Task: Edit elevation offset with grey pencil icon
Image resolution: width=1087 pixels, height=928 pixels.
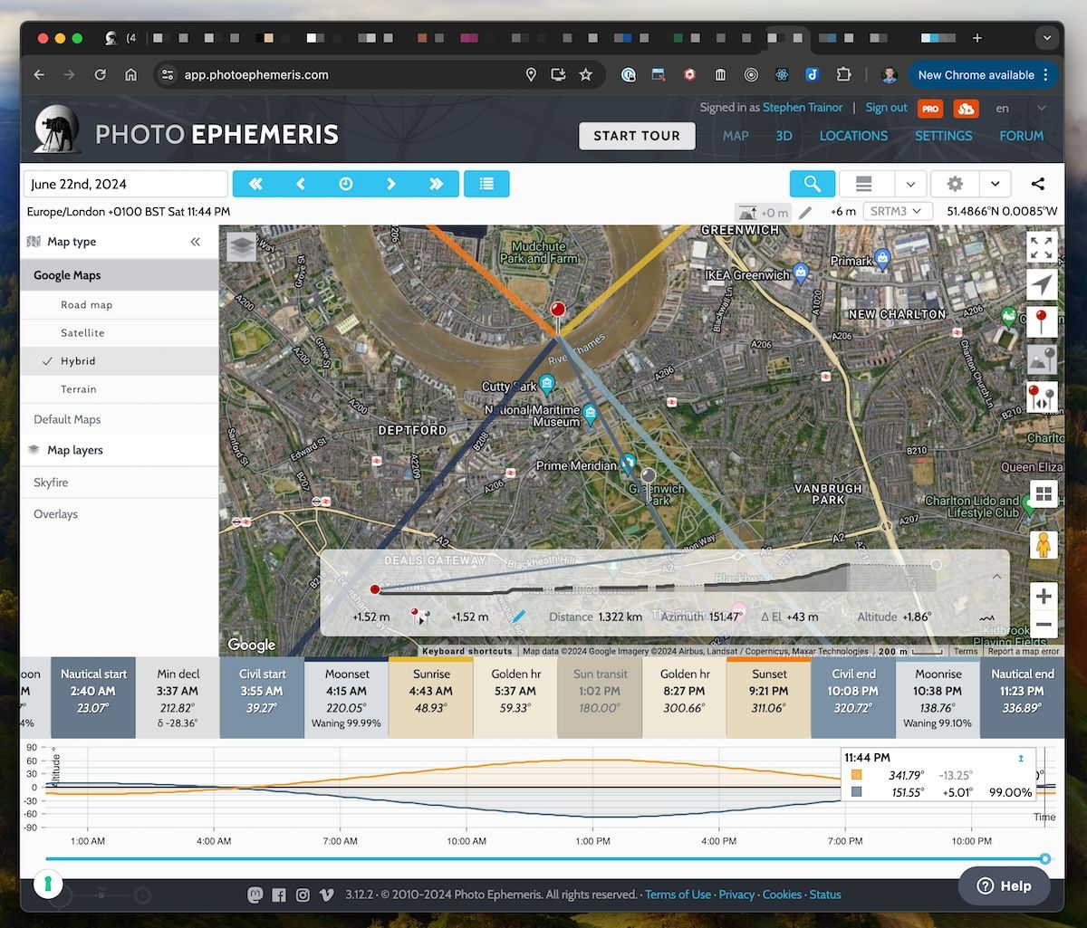Action: 805,212
